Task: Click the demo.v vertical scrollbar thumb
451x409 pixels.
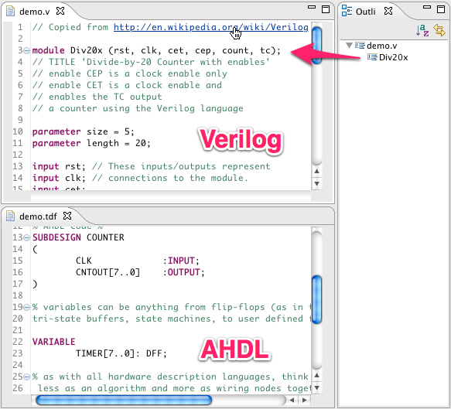Action: pos(316,45)
